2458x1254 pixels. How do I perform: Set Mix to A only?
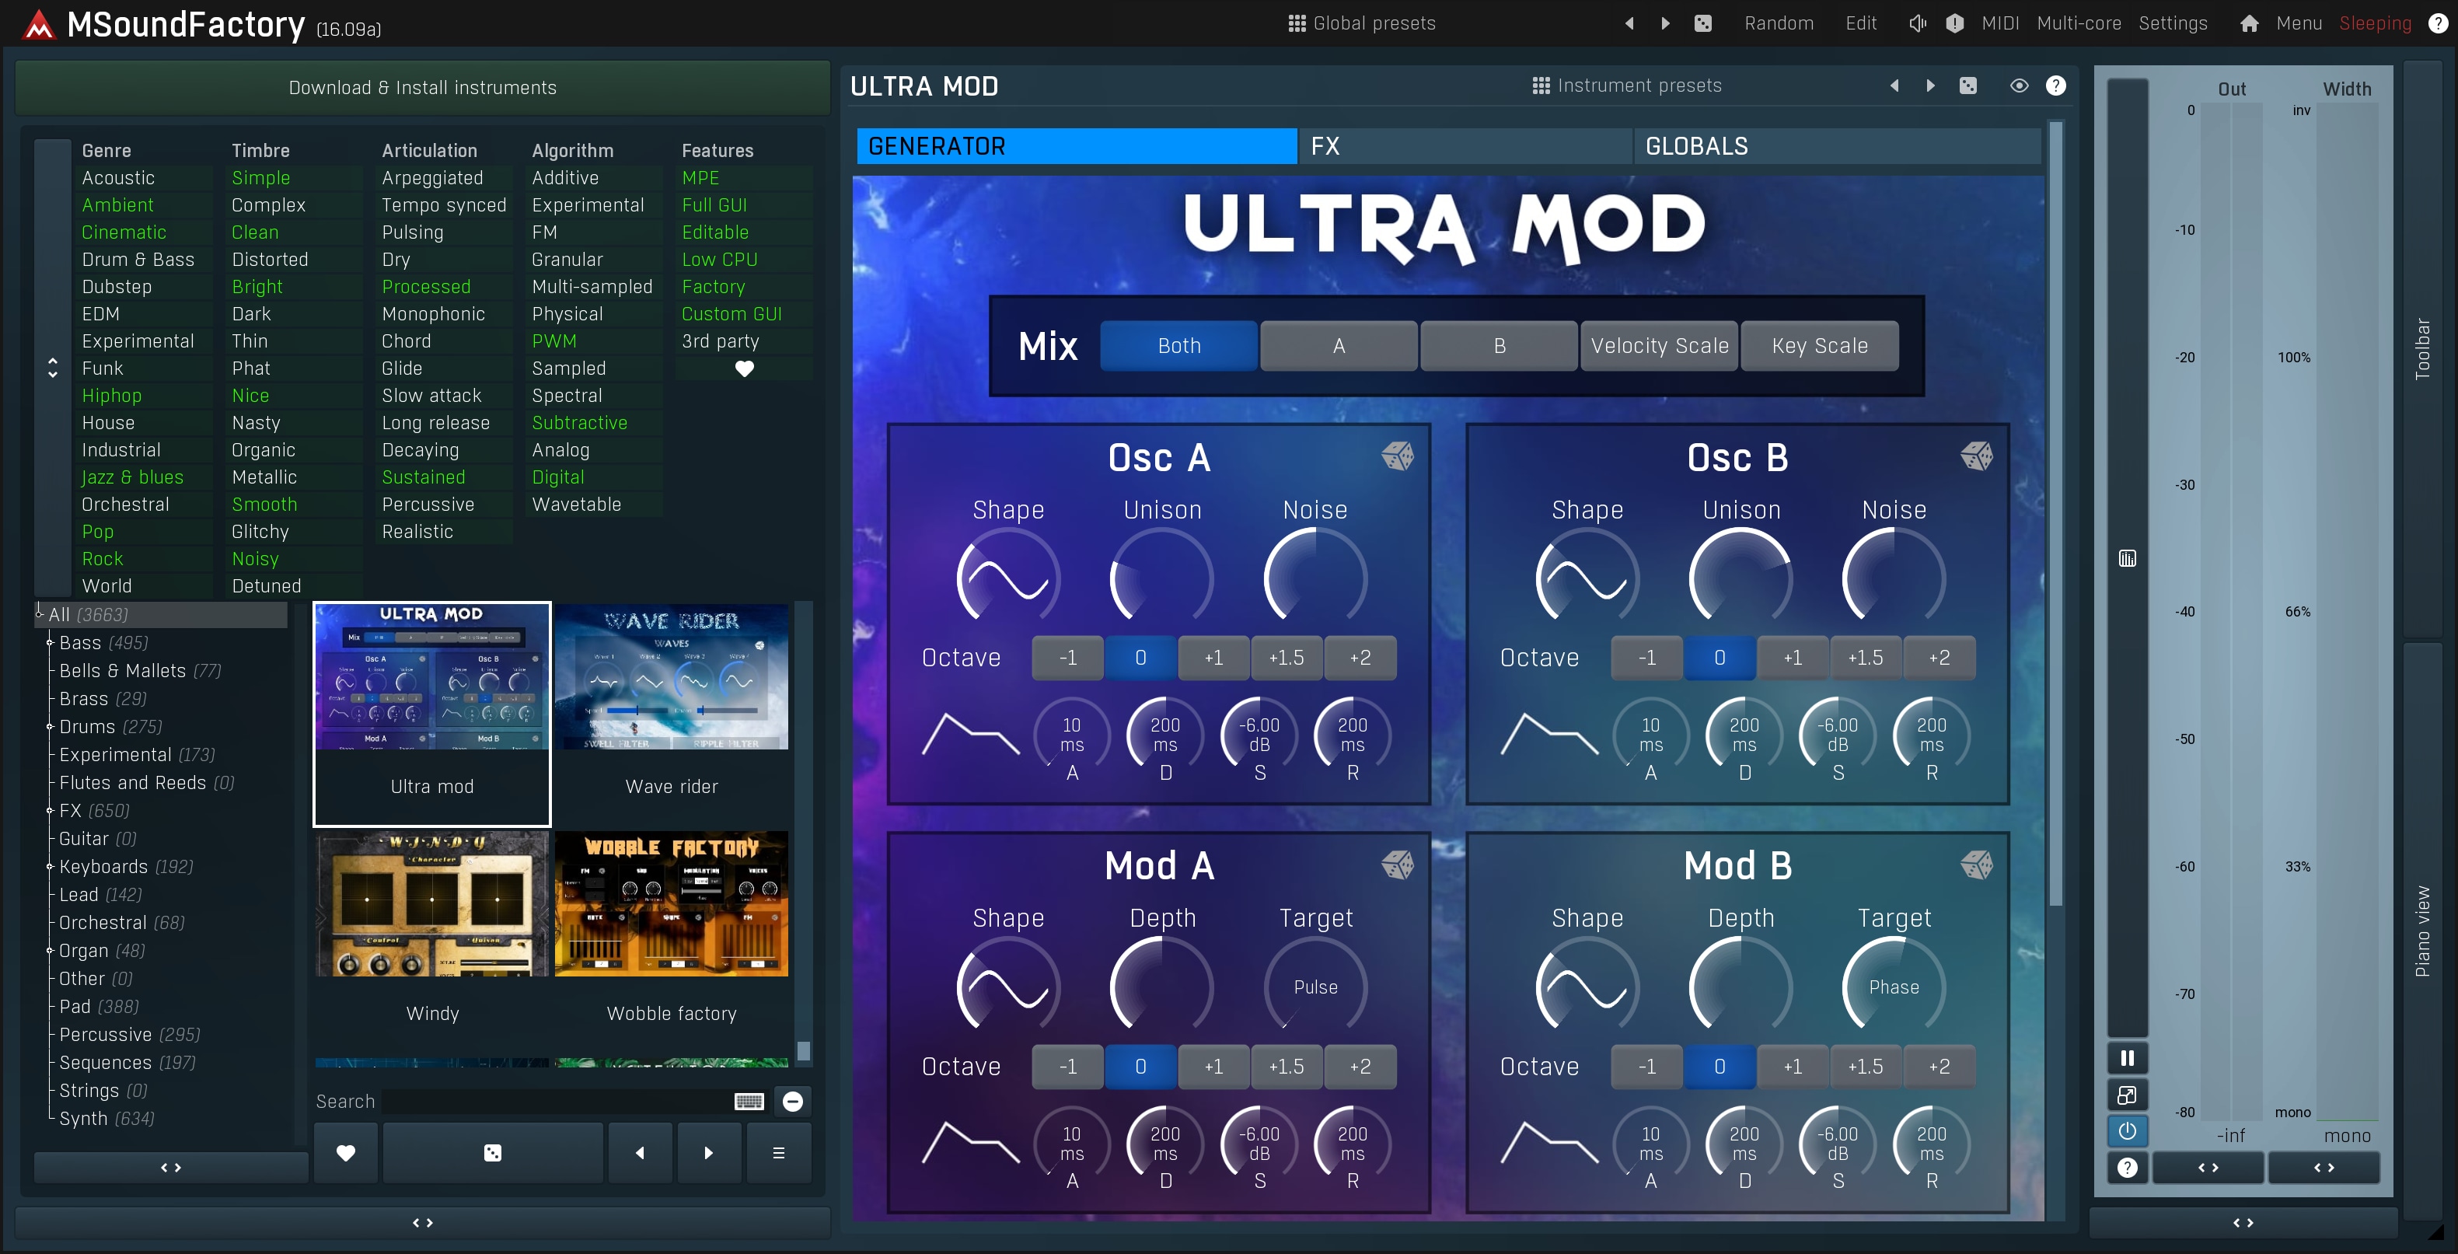coord(1339,345)
